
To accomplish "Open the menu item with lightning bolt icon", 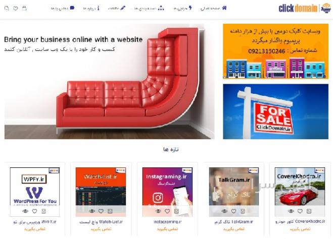I will (182, 8).
